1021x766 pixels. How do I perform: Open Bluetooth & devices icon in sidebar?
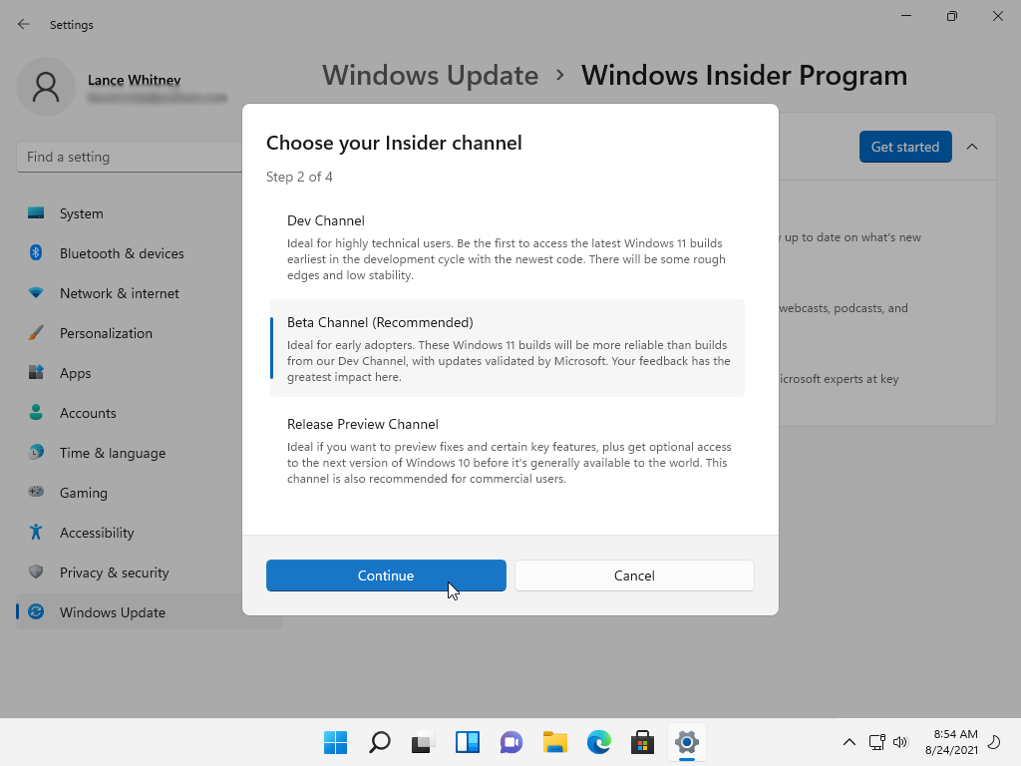pyautogui.click(x=36, y=252)
